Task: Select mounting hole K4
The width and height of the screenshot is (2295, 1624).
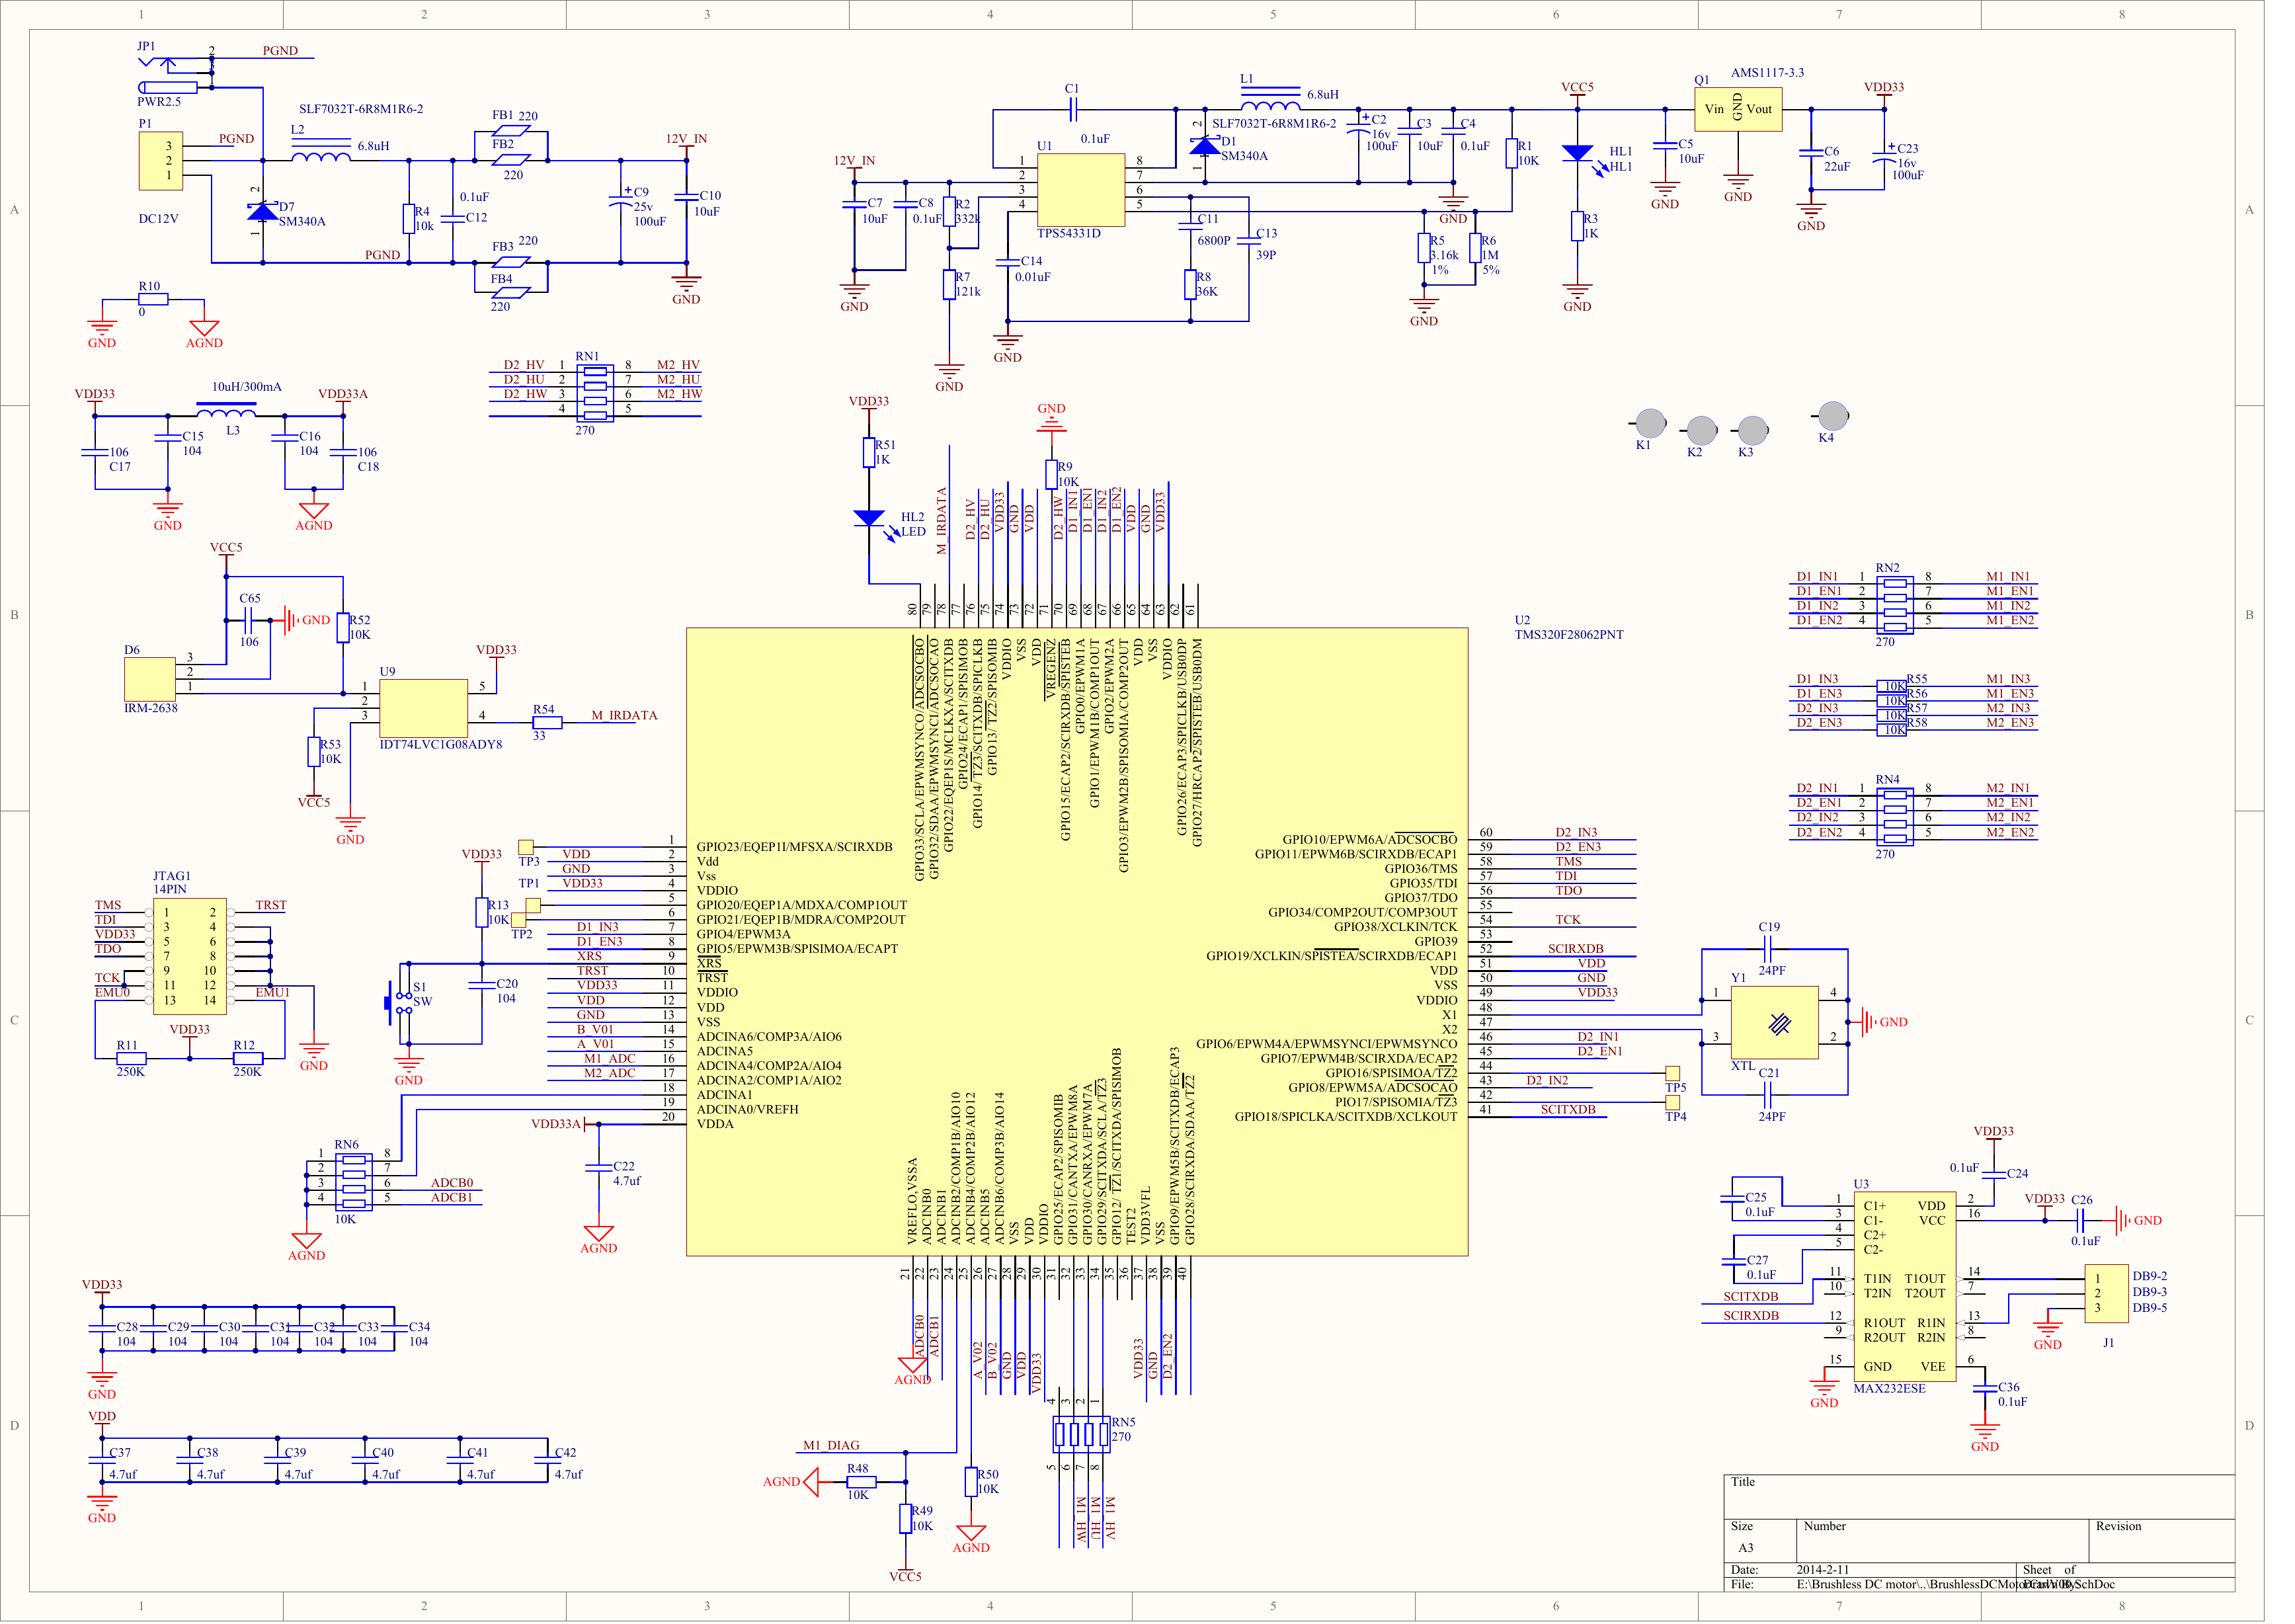Action: tap(1832, 415)
